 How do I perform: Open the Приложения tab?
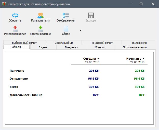138,43
